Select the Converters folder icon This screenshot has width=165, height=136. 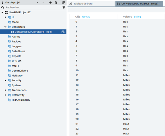(9, 27)
